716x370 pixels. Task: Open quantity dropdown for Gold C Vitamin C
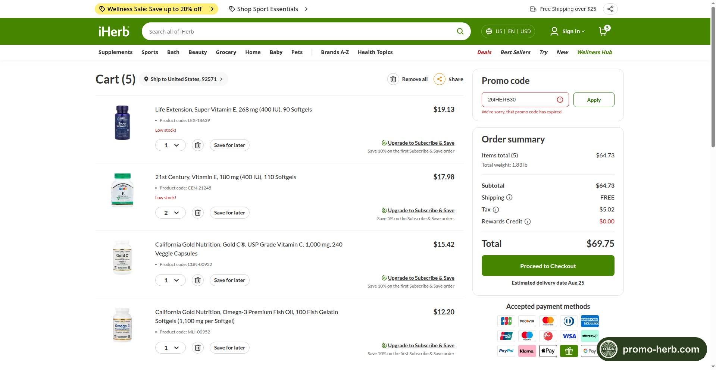(x=171, y=280)
